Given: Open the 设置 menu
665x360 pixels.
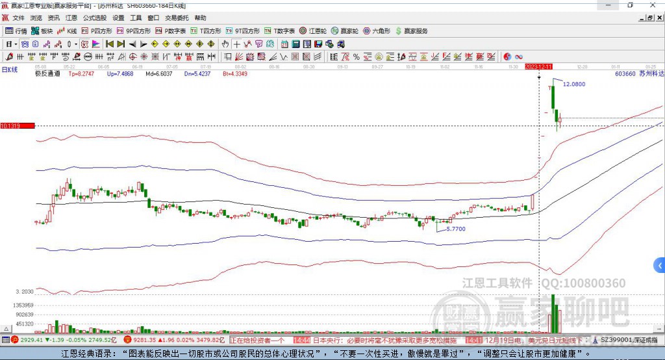Looking at the screenshot, I should click(x=118, y=18).
